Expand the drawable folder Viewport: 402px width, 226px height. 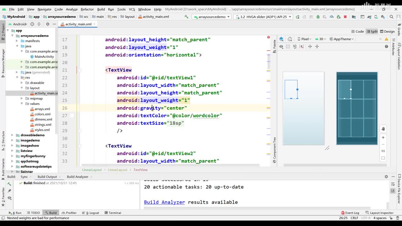(22, 83)
